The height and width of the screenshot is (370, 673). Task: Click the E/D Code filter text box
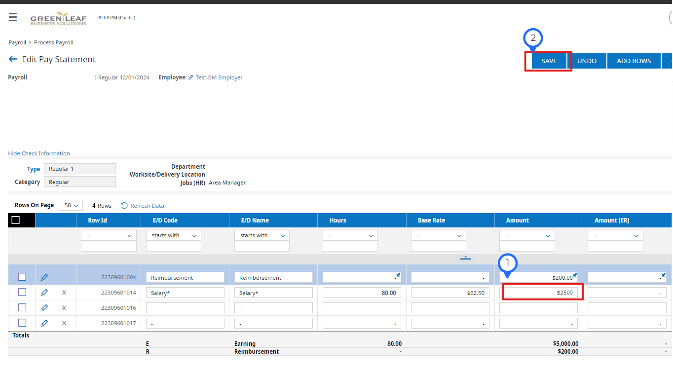(x=174, y=246)
